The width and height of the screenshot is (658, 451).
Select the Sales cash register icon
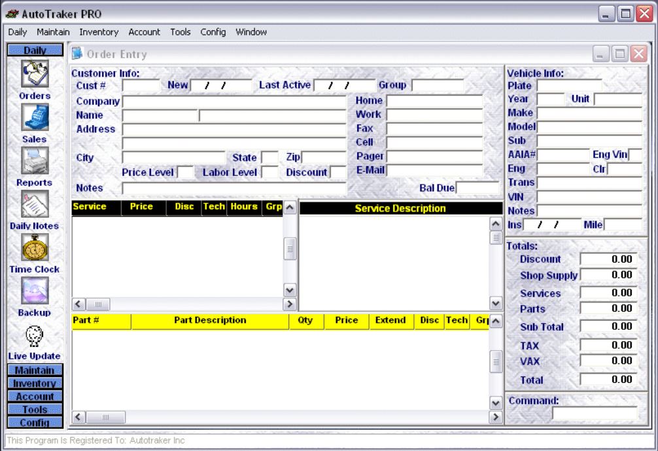[x=34, y=118]
